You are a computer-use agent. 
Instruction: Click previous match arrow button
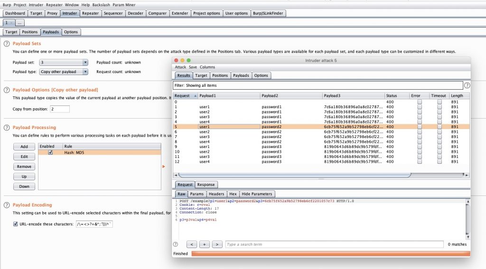[x=192, y=244]
